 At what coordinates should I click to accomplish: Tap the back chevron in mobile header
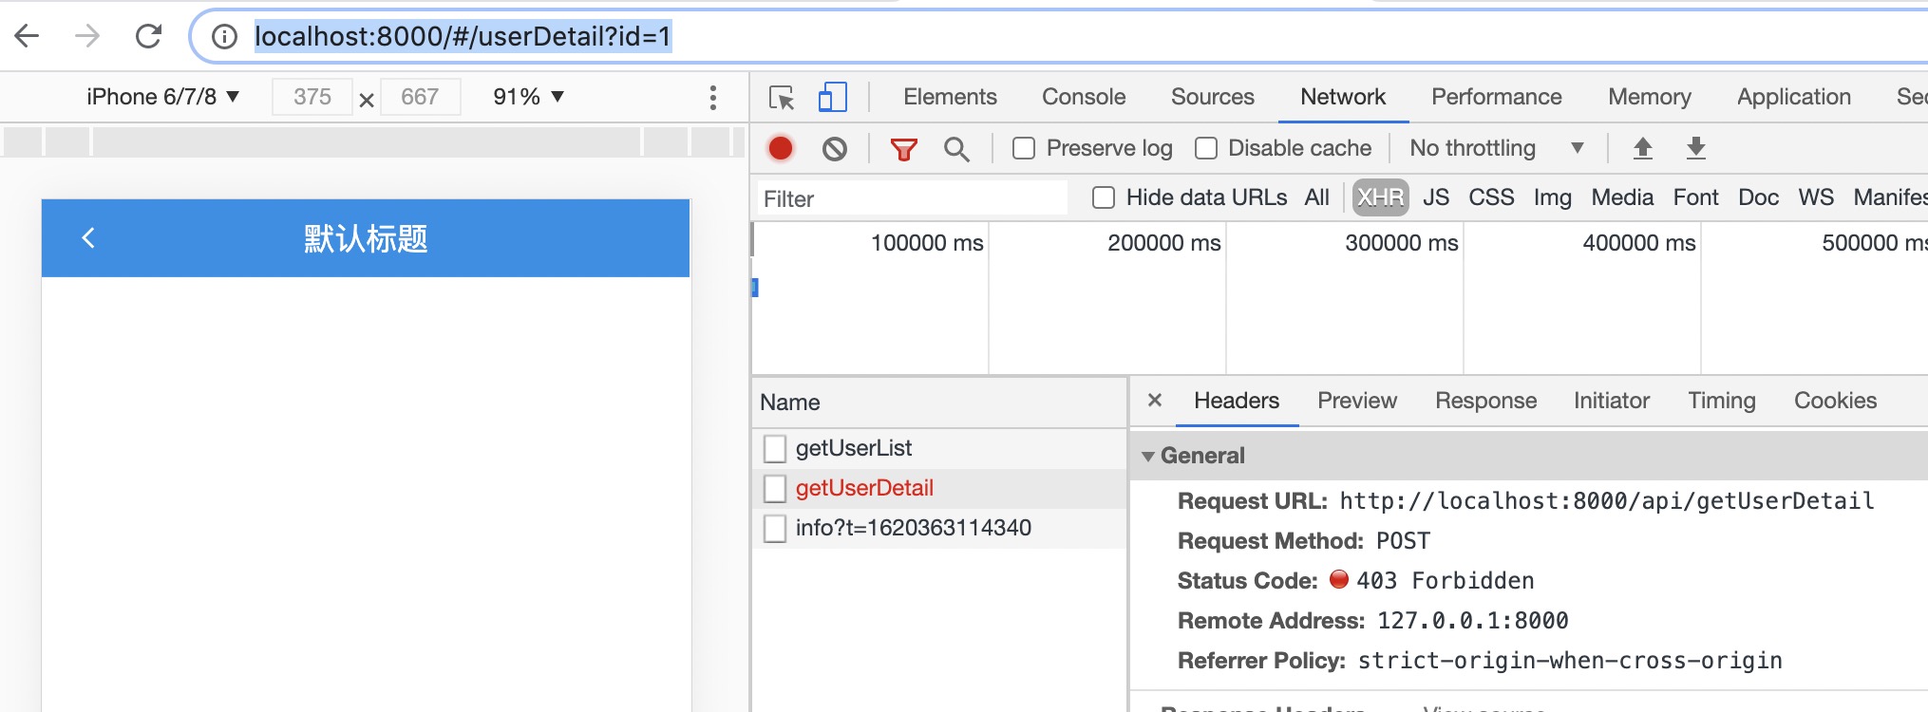click(88, 237)
